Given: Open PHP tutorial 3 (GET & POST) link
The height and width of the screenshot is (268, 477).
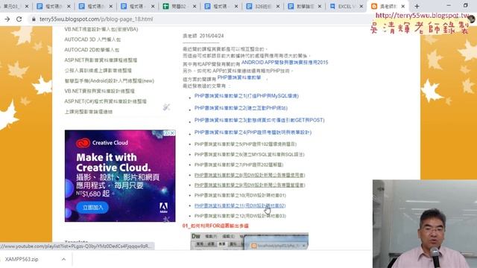Looking at the screenshot, I should (259, 120).
